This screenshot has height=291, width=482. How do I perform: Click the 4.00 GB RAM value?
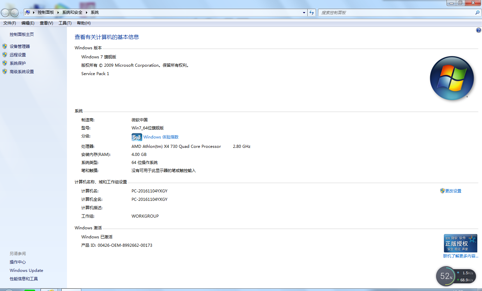[139, 155]
